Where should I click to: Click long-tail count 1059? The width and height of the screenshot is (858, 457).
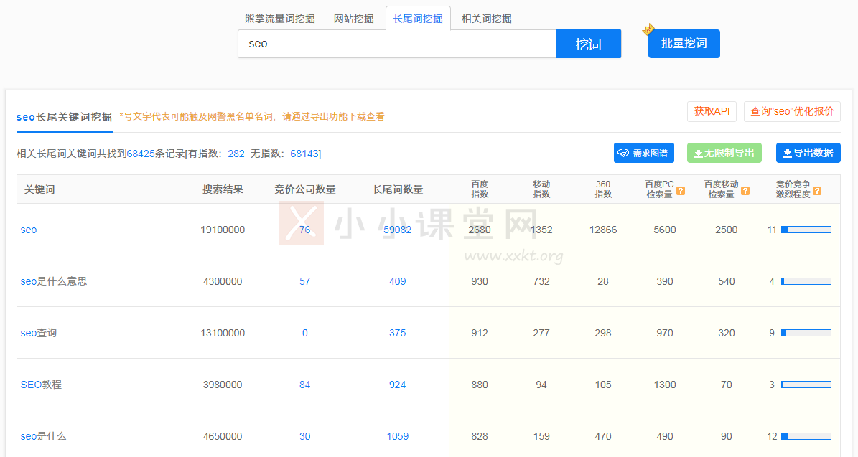point(397,436)
